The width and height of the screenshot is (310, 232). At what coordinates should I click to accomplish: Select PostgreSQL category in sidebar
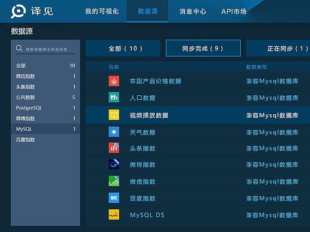45,108
